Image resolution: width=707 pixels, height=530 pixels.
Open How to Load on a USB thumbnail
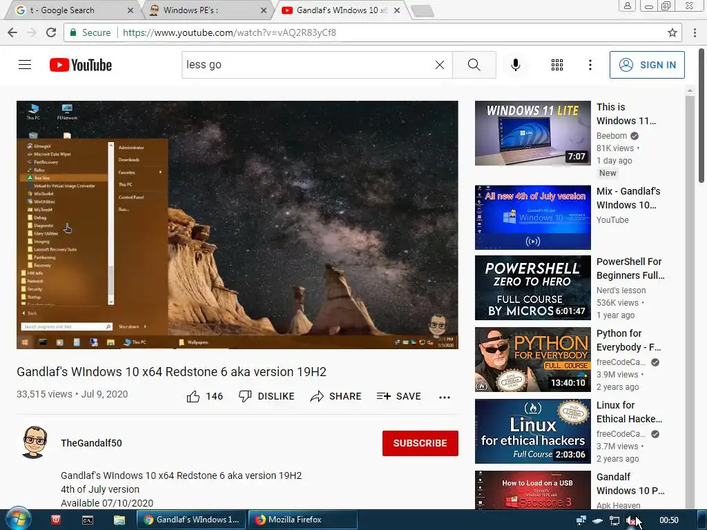(x=532, y=490)
